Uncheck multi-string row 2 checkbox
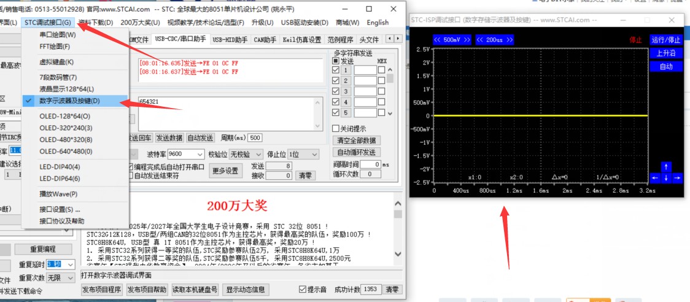Viewport: 690px width, 302px height. 336,80
